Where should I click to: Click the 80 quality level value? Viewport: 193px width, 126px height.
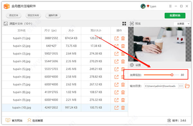[x=182, y=75]
